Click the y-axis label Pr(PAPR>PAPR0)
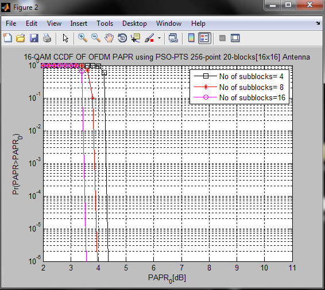 [x=17, y=164]
